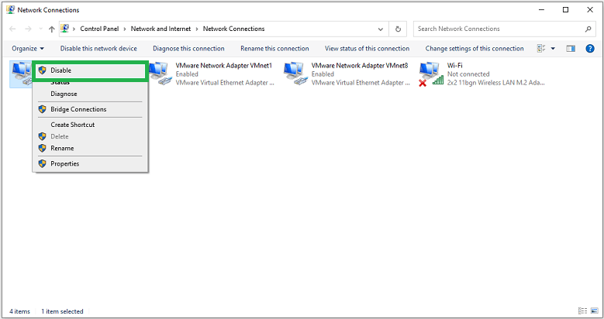
Task: Click Change settings of this connection
Action: coord(475,49)
